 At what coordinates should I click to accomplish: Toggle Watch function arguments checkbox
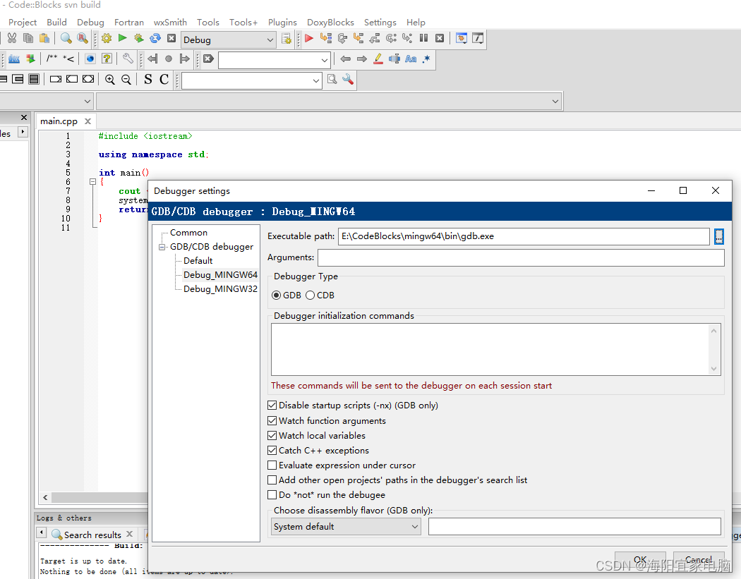272,420
